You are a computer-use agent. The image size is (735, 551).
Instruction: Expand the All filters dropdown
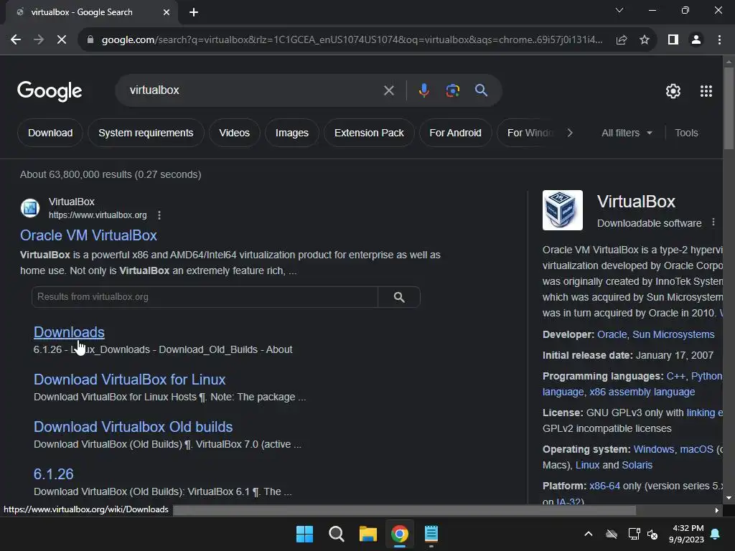click(x=627, y=133)
